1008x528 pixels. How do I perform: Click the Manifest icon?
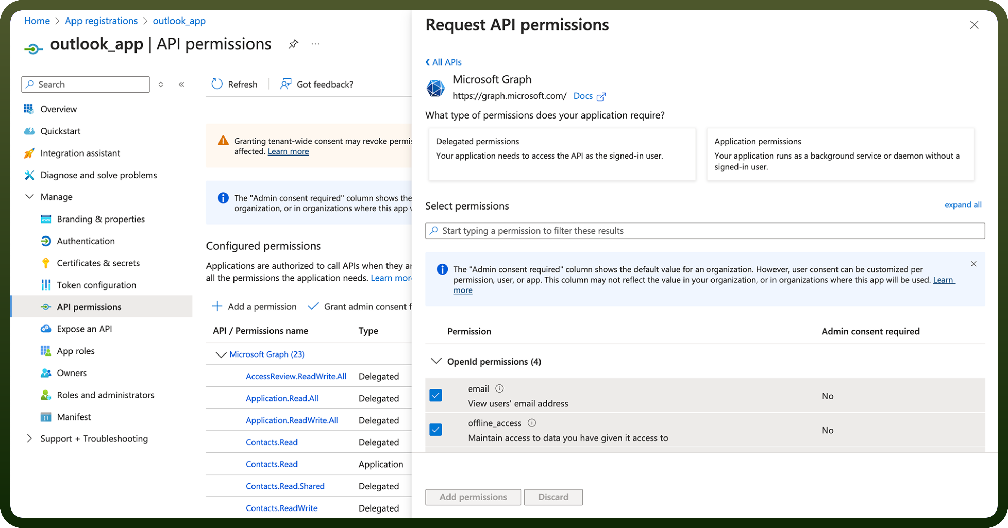pyautogui.click(x=46, y=417)
